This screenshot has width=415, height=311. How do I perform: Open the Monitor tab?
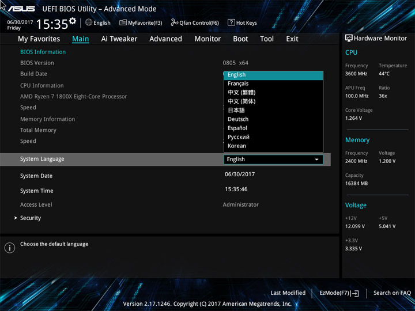[207, 39]
